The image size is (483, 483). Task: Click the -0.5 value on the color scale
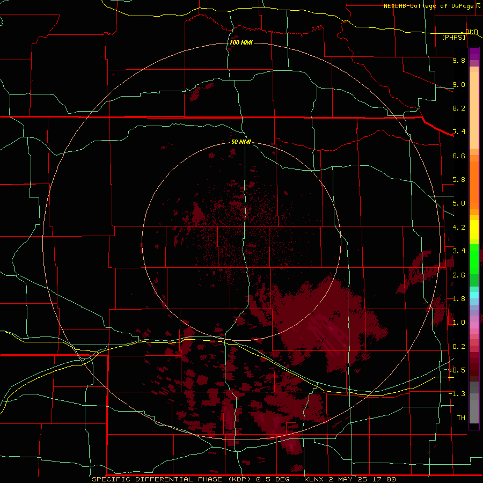pyautogui.click(x=457, y=370)
